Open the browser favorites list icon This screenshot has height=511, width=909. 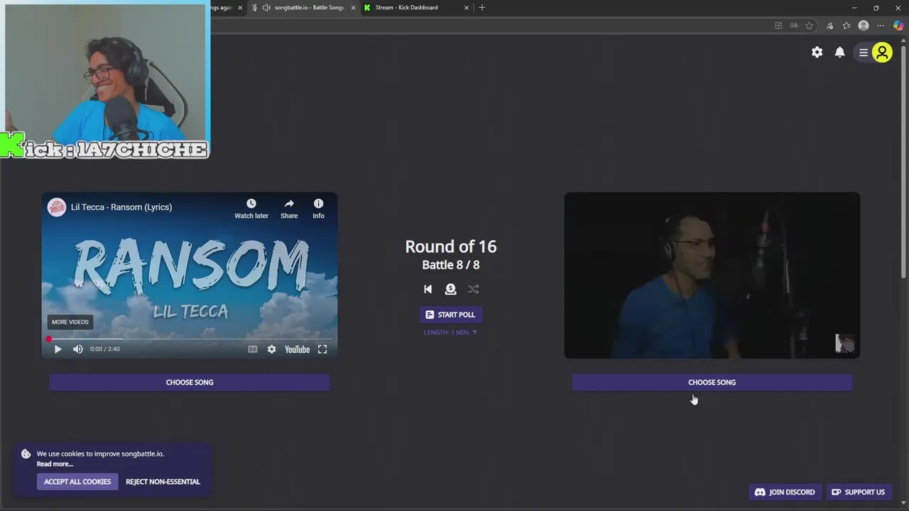click(847, 26)
